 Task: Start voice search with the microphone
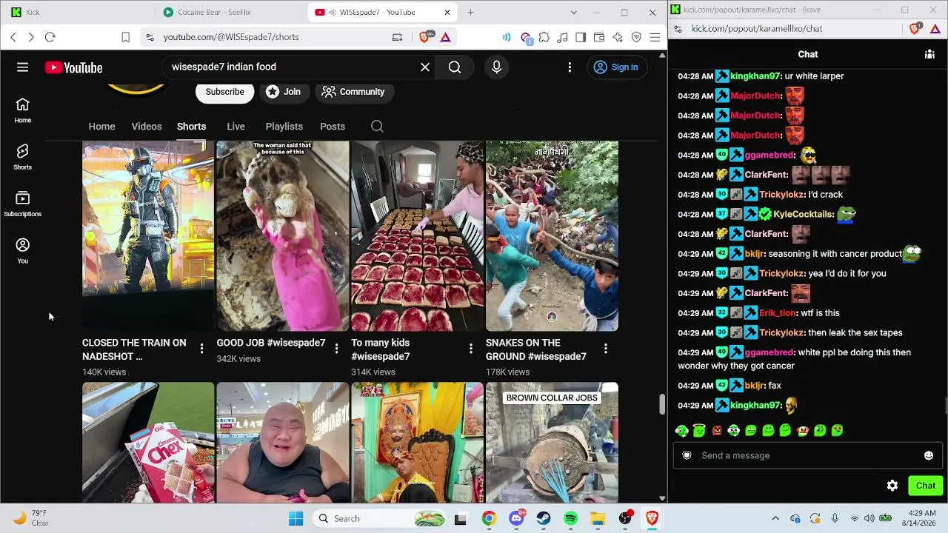pyautogui.click(x=496, y=67)
